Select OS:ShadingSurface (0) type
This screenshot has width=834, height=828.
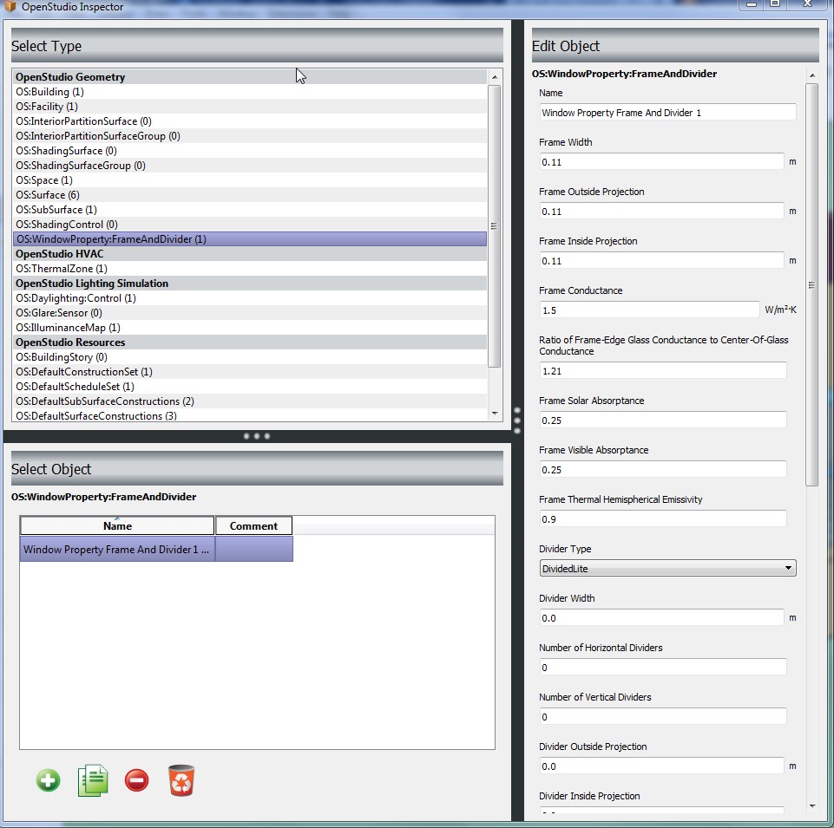(249, 150)
